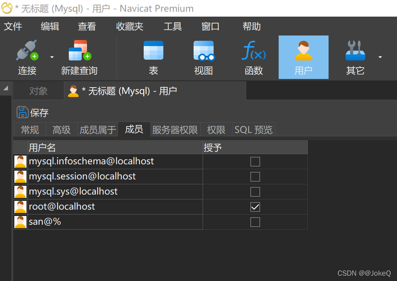The height and width of the screenshot is (281, 397).
Task: Open the 文件 menu
Action: (x=13, y=26)
